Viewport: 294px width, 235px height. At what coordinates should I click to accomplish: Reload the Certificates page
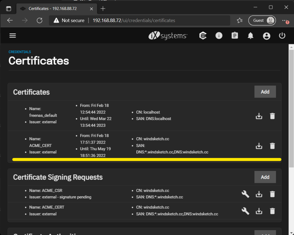(40, 20)
